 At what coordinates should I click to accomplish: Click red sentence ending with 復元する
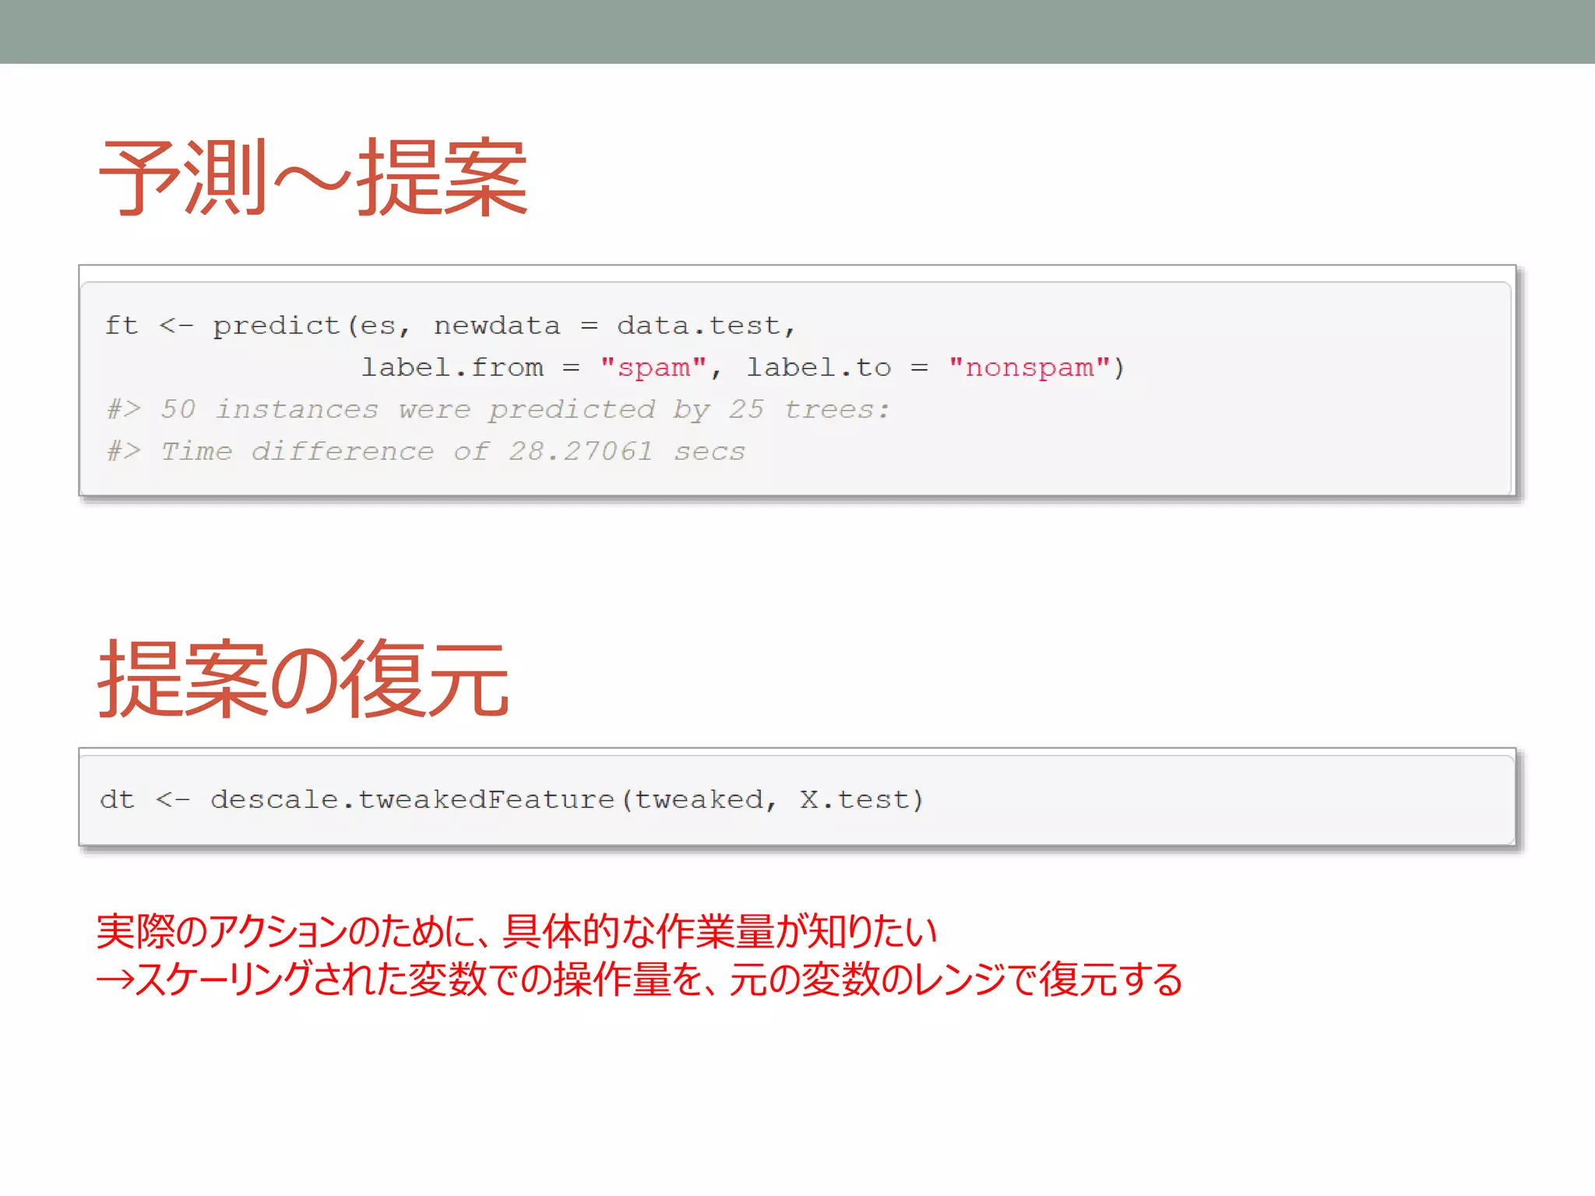tap(658, 980)
